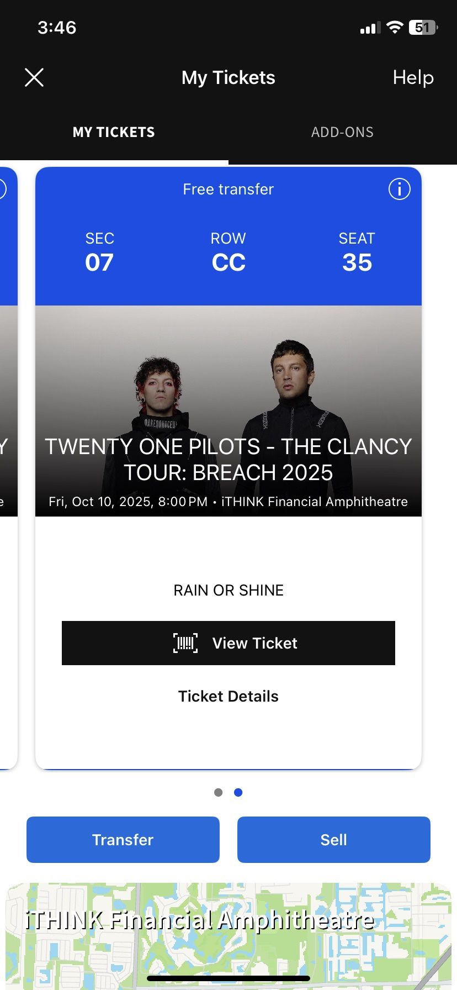
Task: Tap the cellular signal bars icon
Action: coord(370,28)
